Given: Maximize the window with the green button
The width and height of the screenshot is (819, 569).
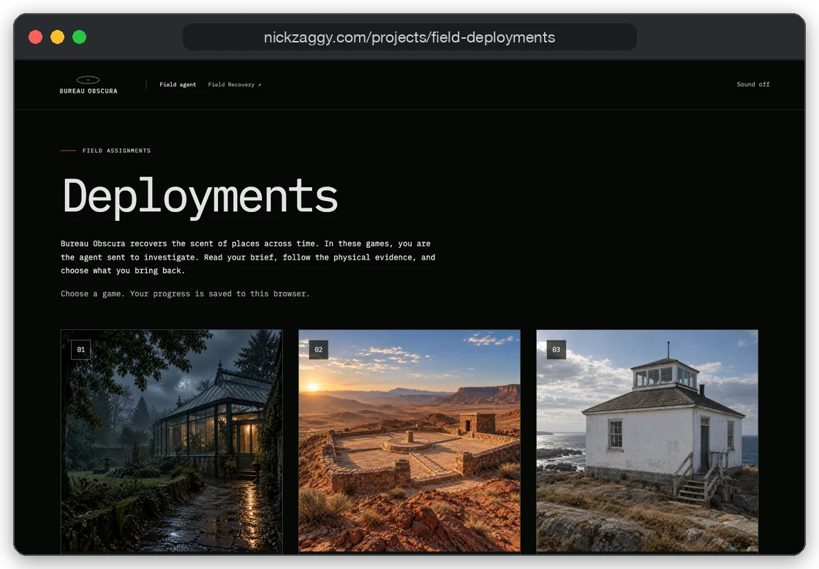Looking at the screenshot, I should click(x=80, y=37).
